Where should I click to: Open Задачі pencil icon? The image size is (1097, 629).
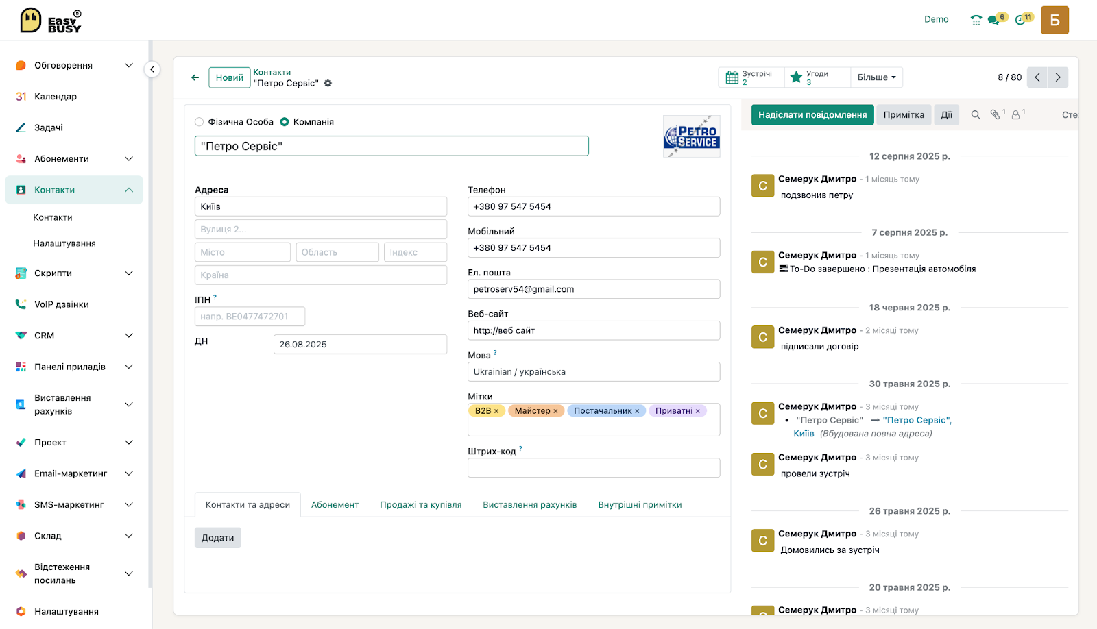[21, 127]
